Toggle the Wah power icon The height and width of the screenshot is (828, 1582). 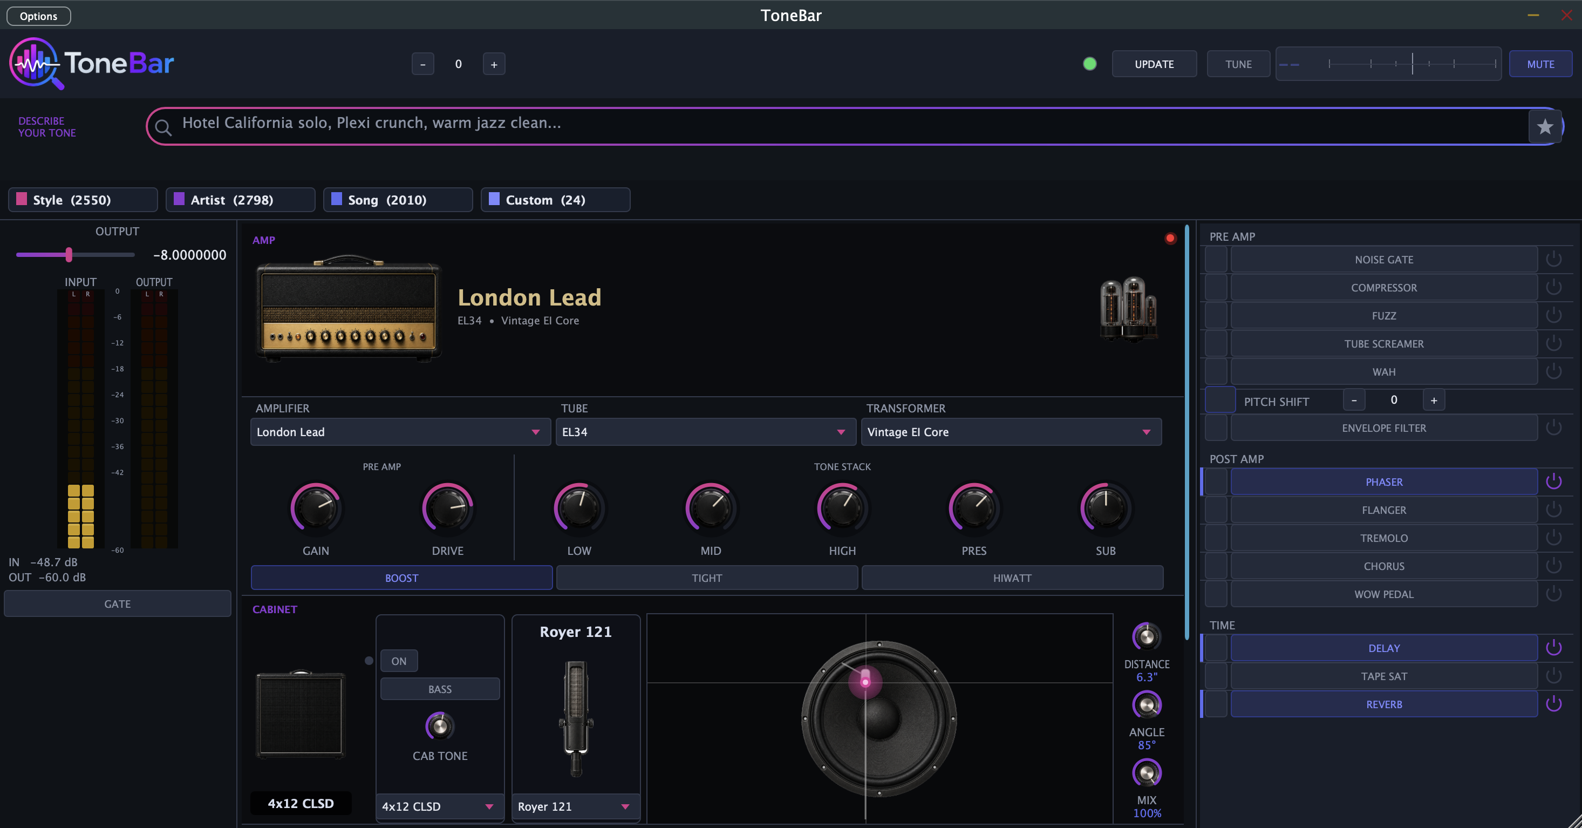(x=1553, y=371)
